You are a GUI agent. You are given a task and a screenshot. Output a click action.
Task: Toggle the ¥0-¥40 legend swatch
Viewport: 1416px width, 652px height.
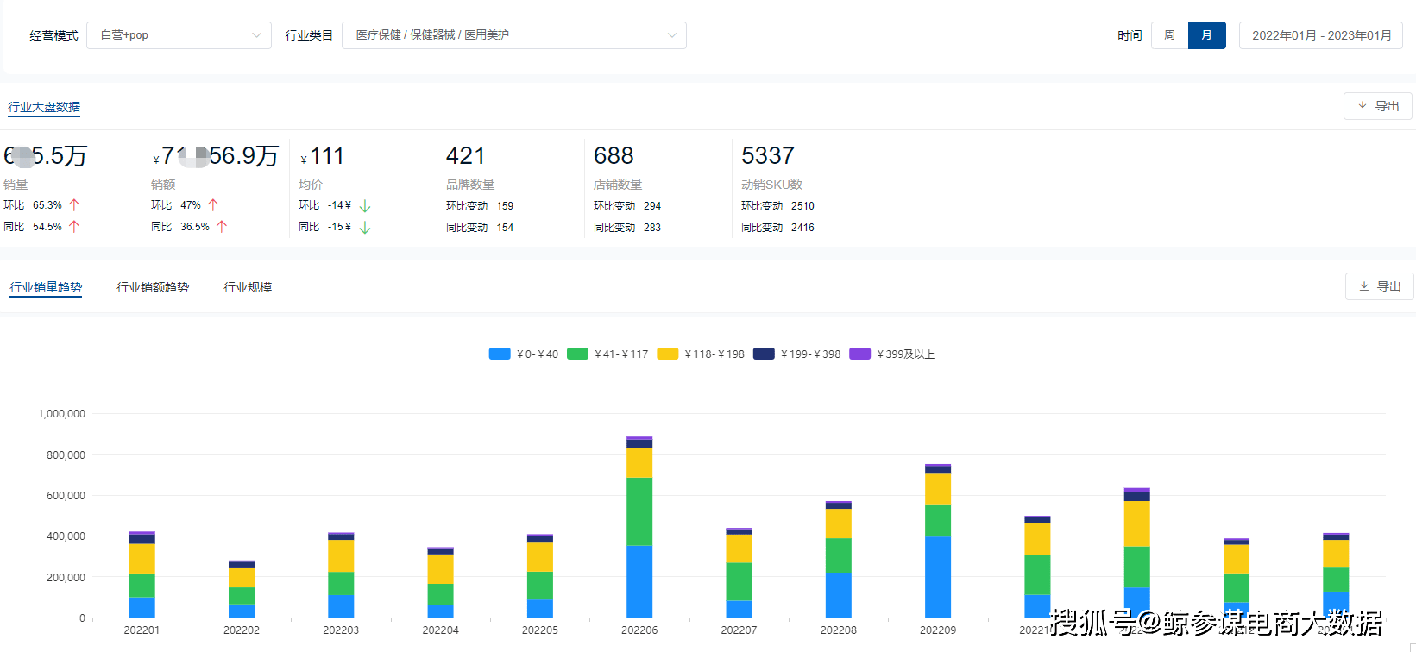(x=500, y=354)
